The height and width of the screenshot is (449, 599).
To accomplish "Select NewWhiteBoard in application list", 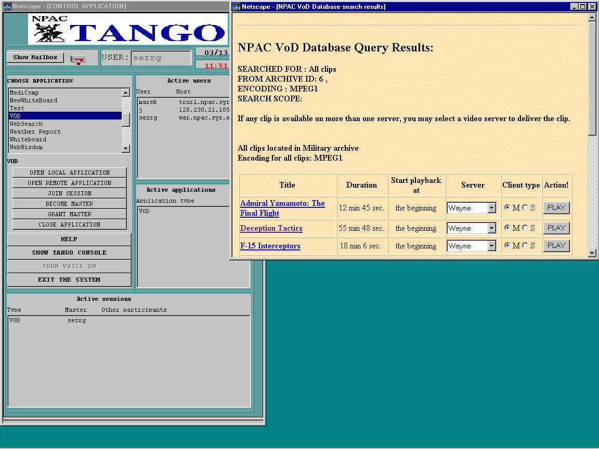I will 65,100.
